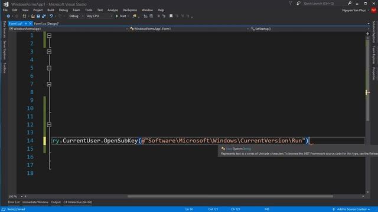Screen dimensions: 378x212
Task: Pin the Form1.cs tab
Action: click(26, 24)
